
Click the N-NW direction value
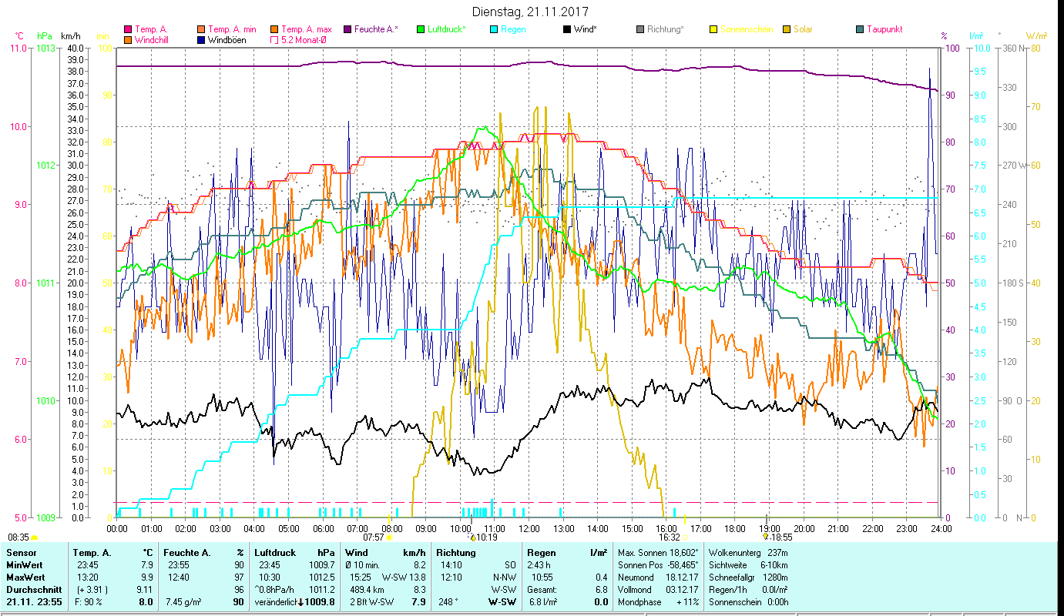(504, 577)
